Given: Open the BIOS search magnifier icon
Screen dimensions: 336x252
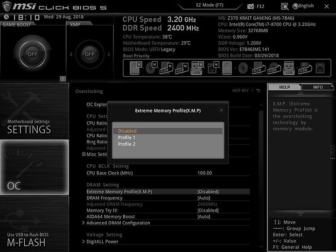Looking at the screenshot, I should point(285,7).
